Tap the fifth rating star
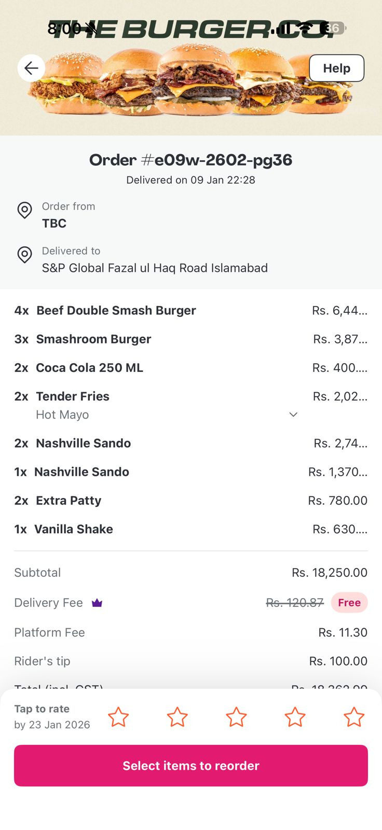Image resolution: width=382 pixels, height=830 pixels. pos(354,717)
